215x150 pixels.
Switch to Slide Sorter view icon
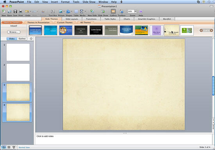coord(9,147)
